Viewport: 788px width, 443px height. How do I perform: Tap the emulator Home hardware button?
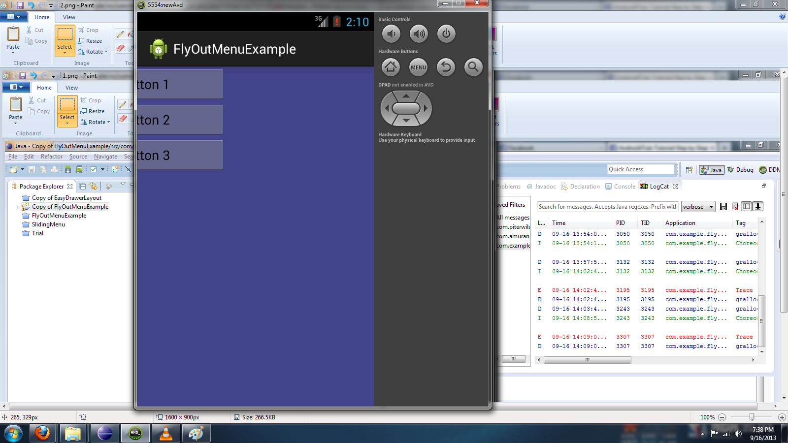[x=391, y=67]
